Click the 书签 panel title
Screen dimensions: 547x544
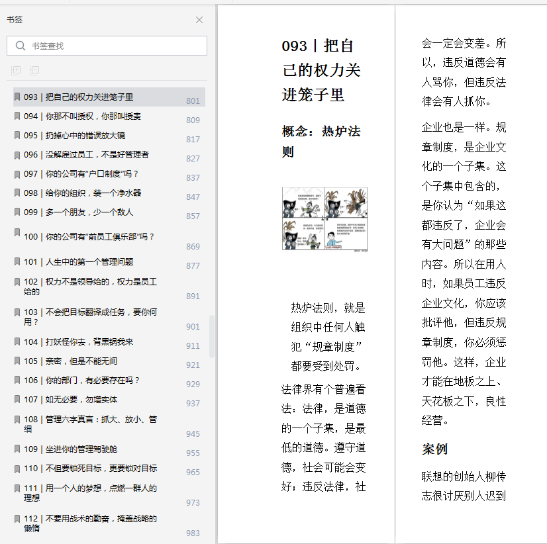(x=15, y=20)
